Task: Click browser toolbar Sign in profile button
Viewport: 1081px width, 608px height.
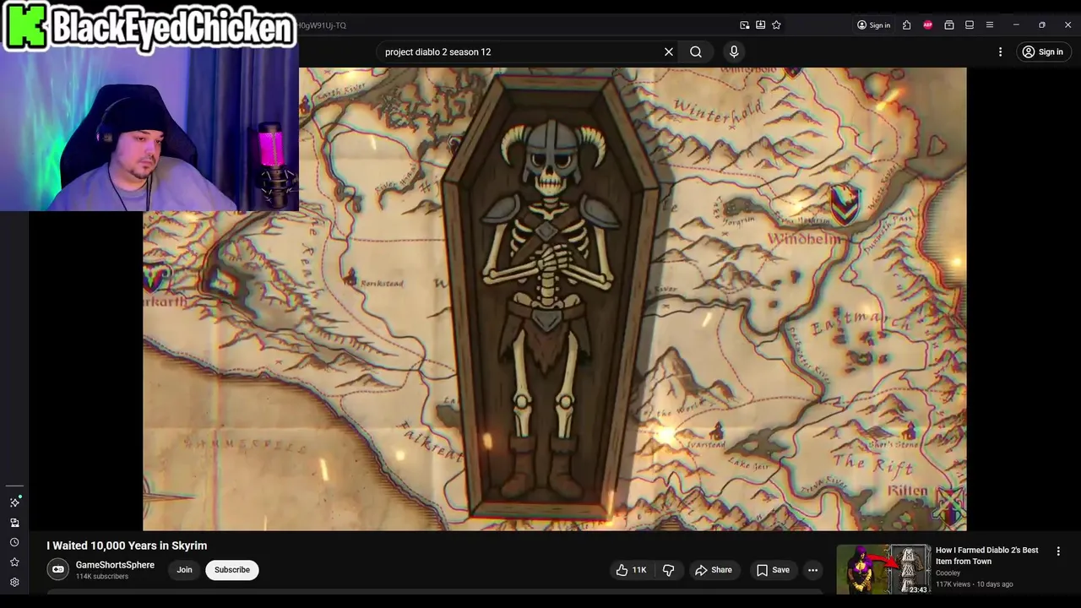Action: tap(873, 25)
